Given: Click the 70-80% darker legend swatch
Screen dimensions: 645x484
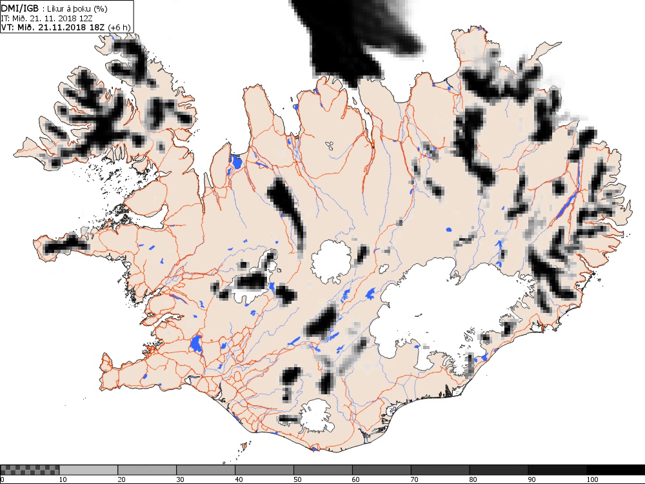Looking at the screenshot, I should 440,470.
